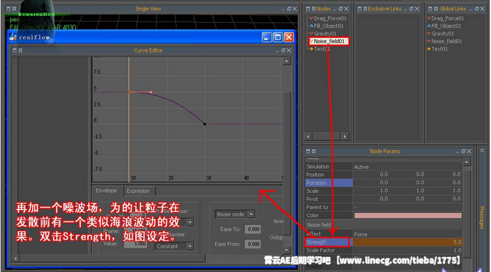Select Fill_Object01 emitter icon in Nodes panel
The height and width of the screenshot is (272, 491).
tap(311, 26)
